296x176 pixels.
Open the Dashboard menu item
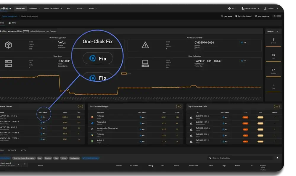coord(20,9)
